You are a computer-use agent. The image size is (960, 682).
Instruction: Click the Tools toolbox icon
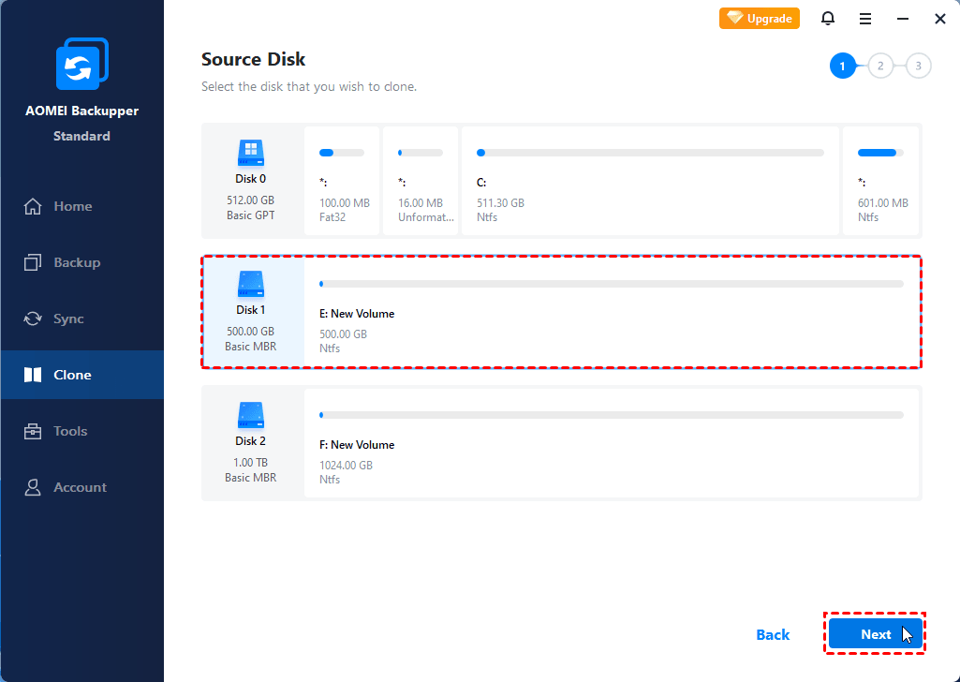[34, 431]
